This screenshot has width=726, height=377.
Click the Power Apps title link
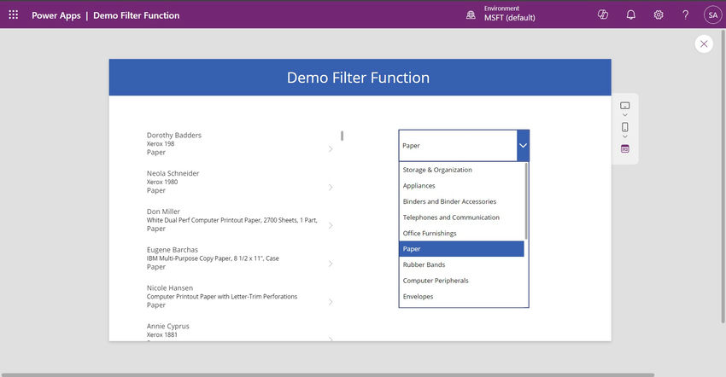click(x=56, y=15)
